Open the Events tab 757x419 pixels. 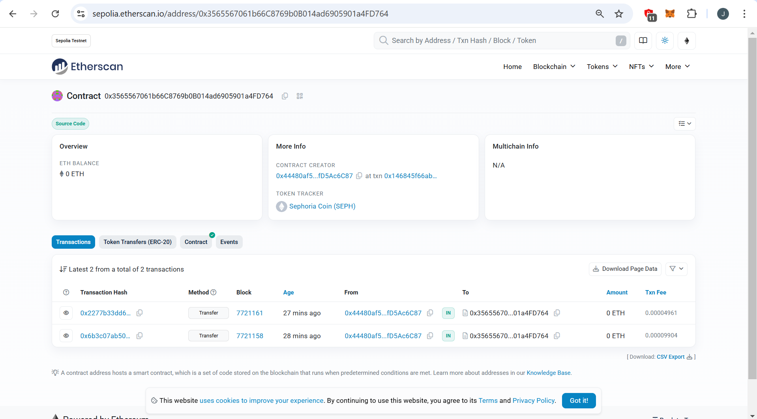[229, 242]
